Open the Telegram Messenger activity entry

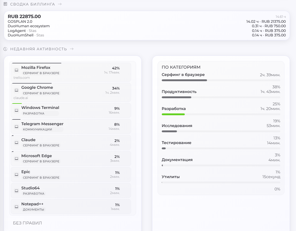point(71,126)
